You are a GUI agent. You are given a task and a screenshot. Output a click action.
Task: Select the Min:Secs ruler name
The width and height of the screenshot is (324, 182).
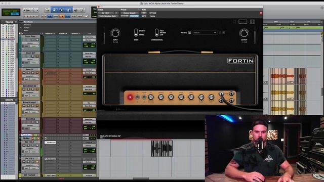pyautogui.click(x=27, y=25)
